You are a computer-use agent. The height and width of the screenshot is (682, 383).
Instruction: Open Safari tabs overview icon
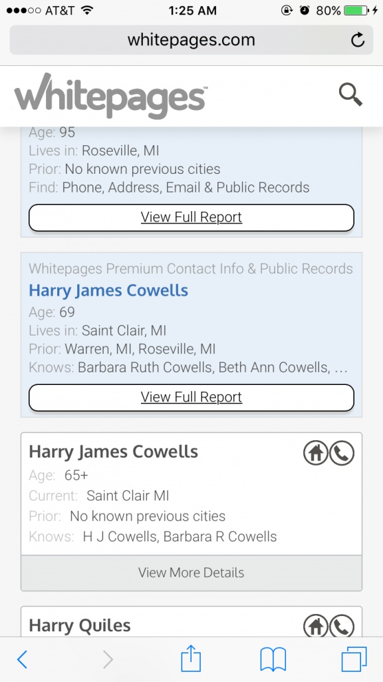[x=354, y=659]
